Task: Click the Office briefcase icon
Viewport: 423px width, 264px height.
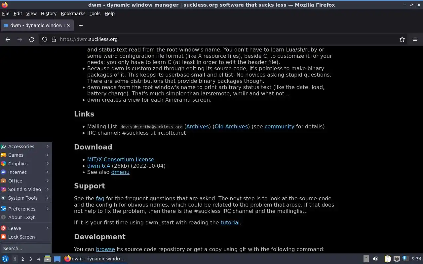Action: [x=3, y=181]
